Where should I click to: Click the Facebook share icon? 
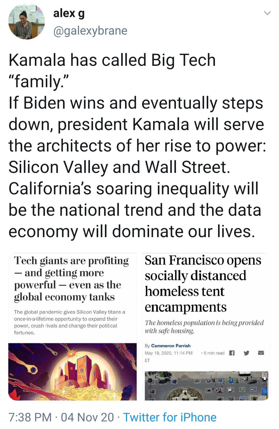pos(232,353)
